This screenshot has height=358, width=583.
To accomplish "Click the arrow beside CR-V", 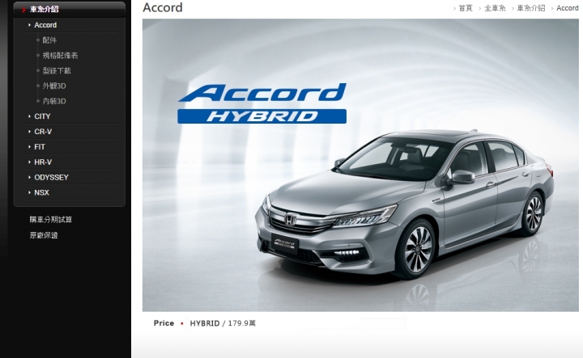I will click(29, 132).
